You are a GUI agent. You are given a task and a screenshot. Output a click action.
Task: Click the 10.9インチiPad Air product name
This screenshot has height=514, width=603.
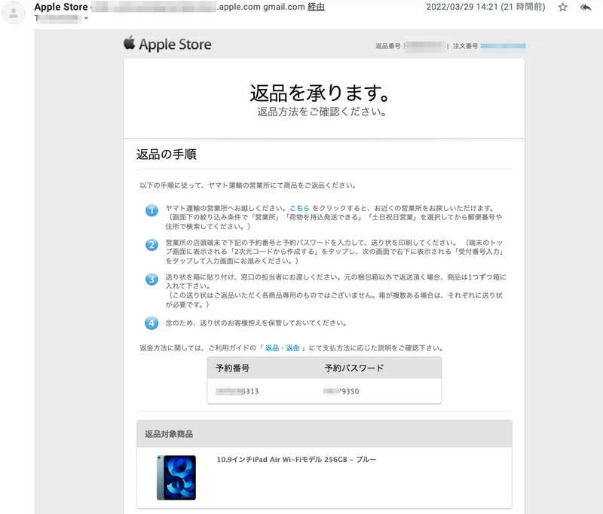click(x=296, y=460)
